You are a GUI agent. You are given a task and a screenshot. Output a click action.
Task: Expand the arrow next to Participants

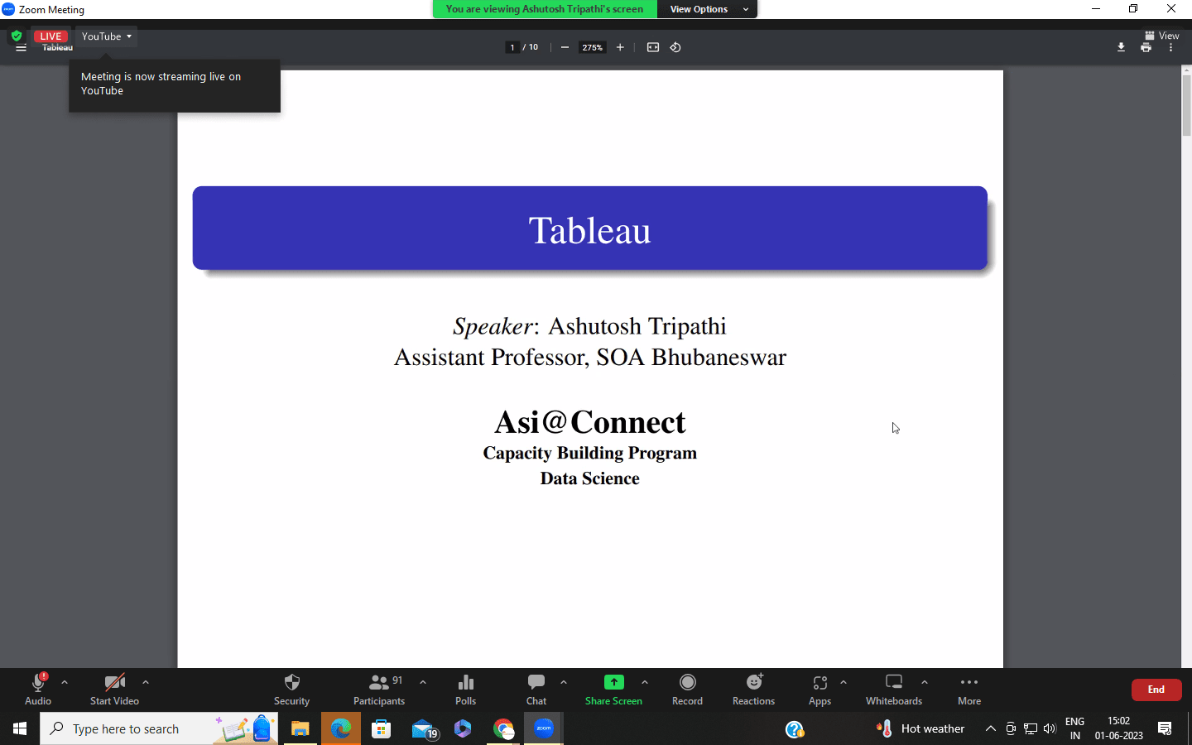pos(423,682)
